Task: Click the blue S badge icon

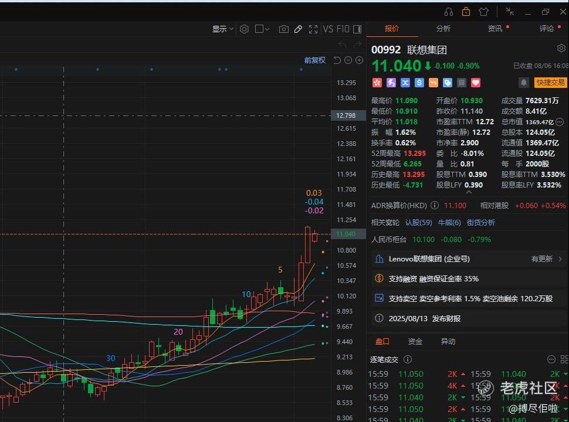Action: click(419, 83)
